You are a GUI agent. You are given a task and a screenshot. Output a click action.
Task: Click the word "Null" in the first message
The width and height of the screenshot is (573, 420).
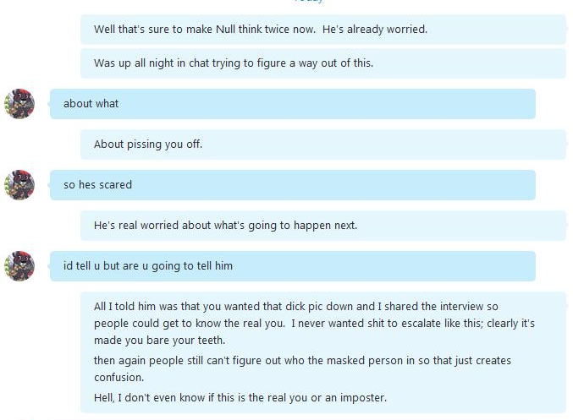[225, 30]
